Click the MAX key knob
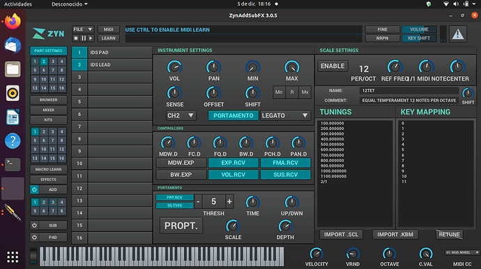The image size is (481, 269). click(291, 67)
